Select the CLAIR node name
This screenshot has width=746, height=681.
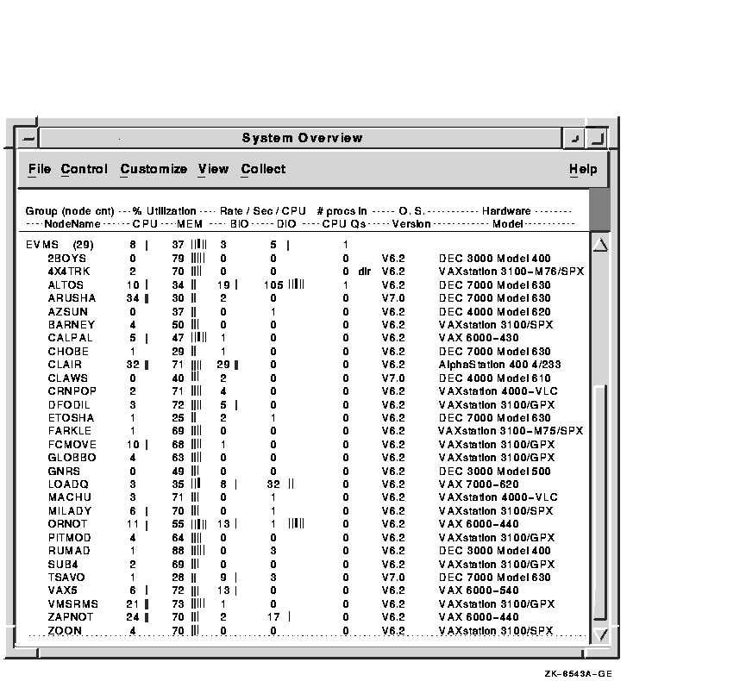pos(65,365)
